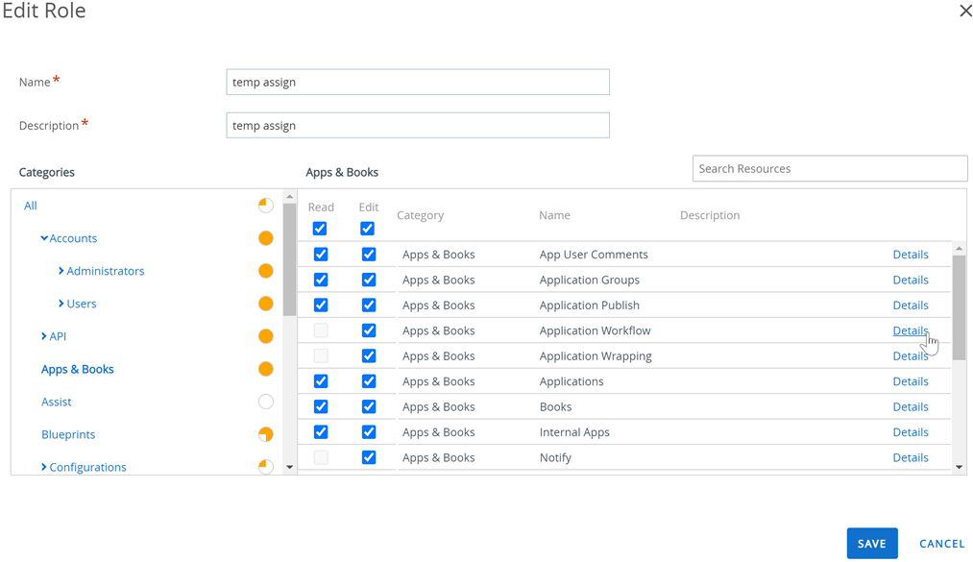The height and width of the screenshot is (562, 973).
Task: Expand the Configurations category
Action: tap(43, 467)
